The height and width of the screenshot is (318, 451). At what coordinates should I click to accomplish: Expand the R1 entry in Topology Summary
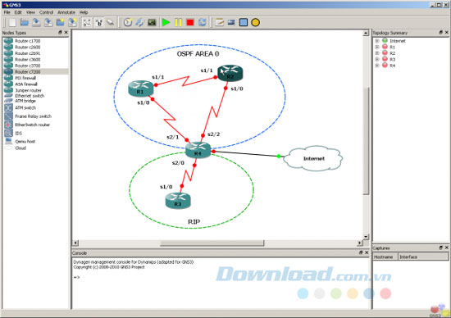tap(377, 47)
